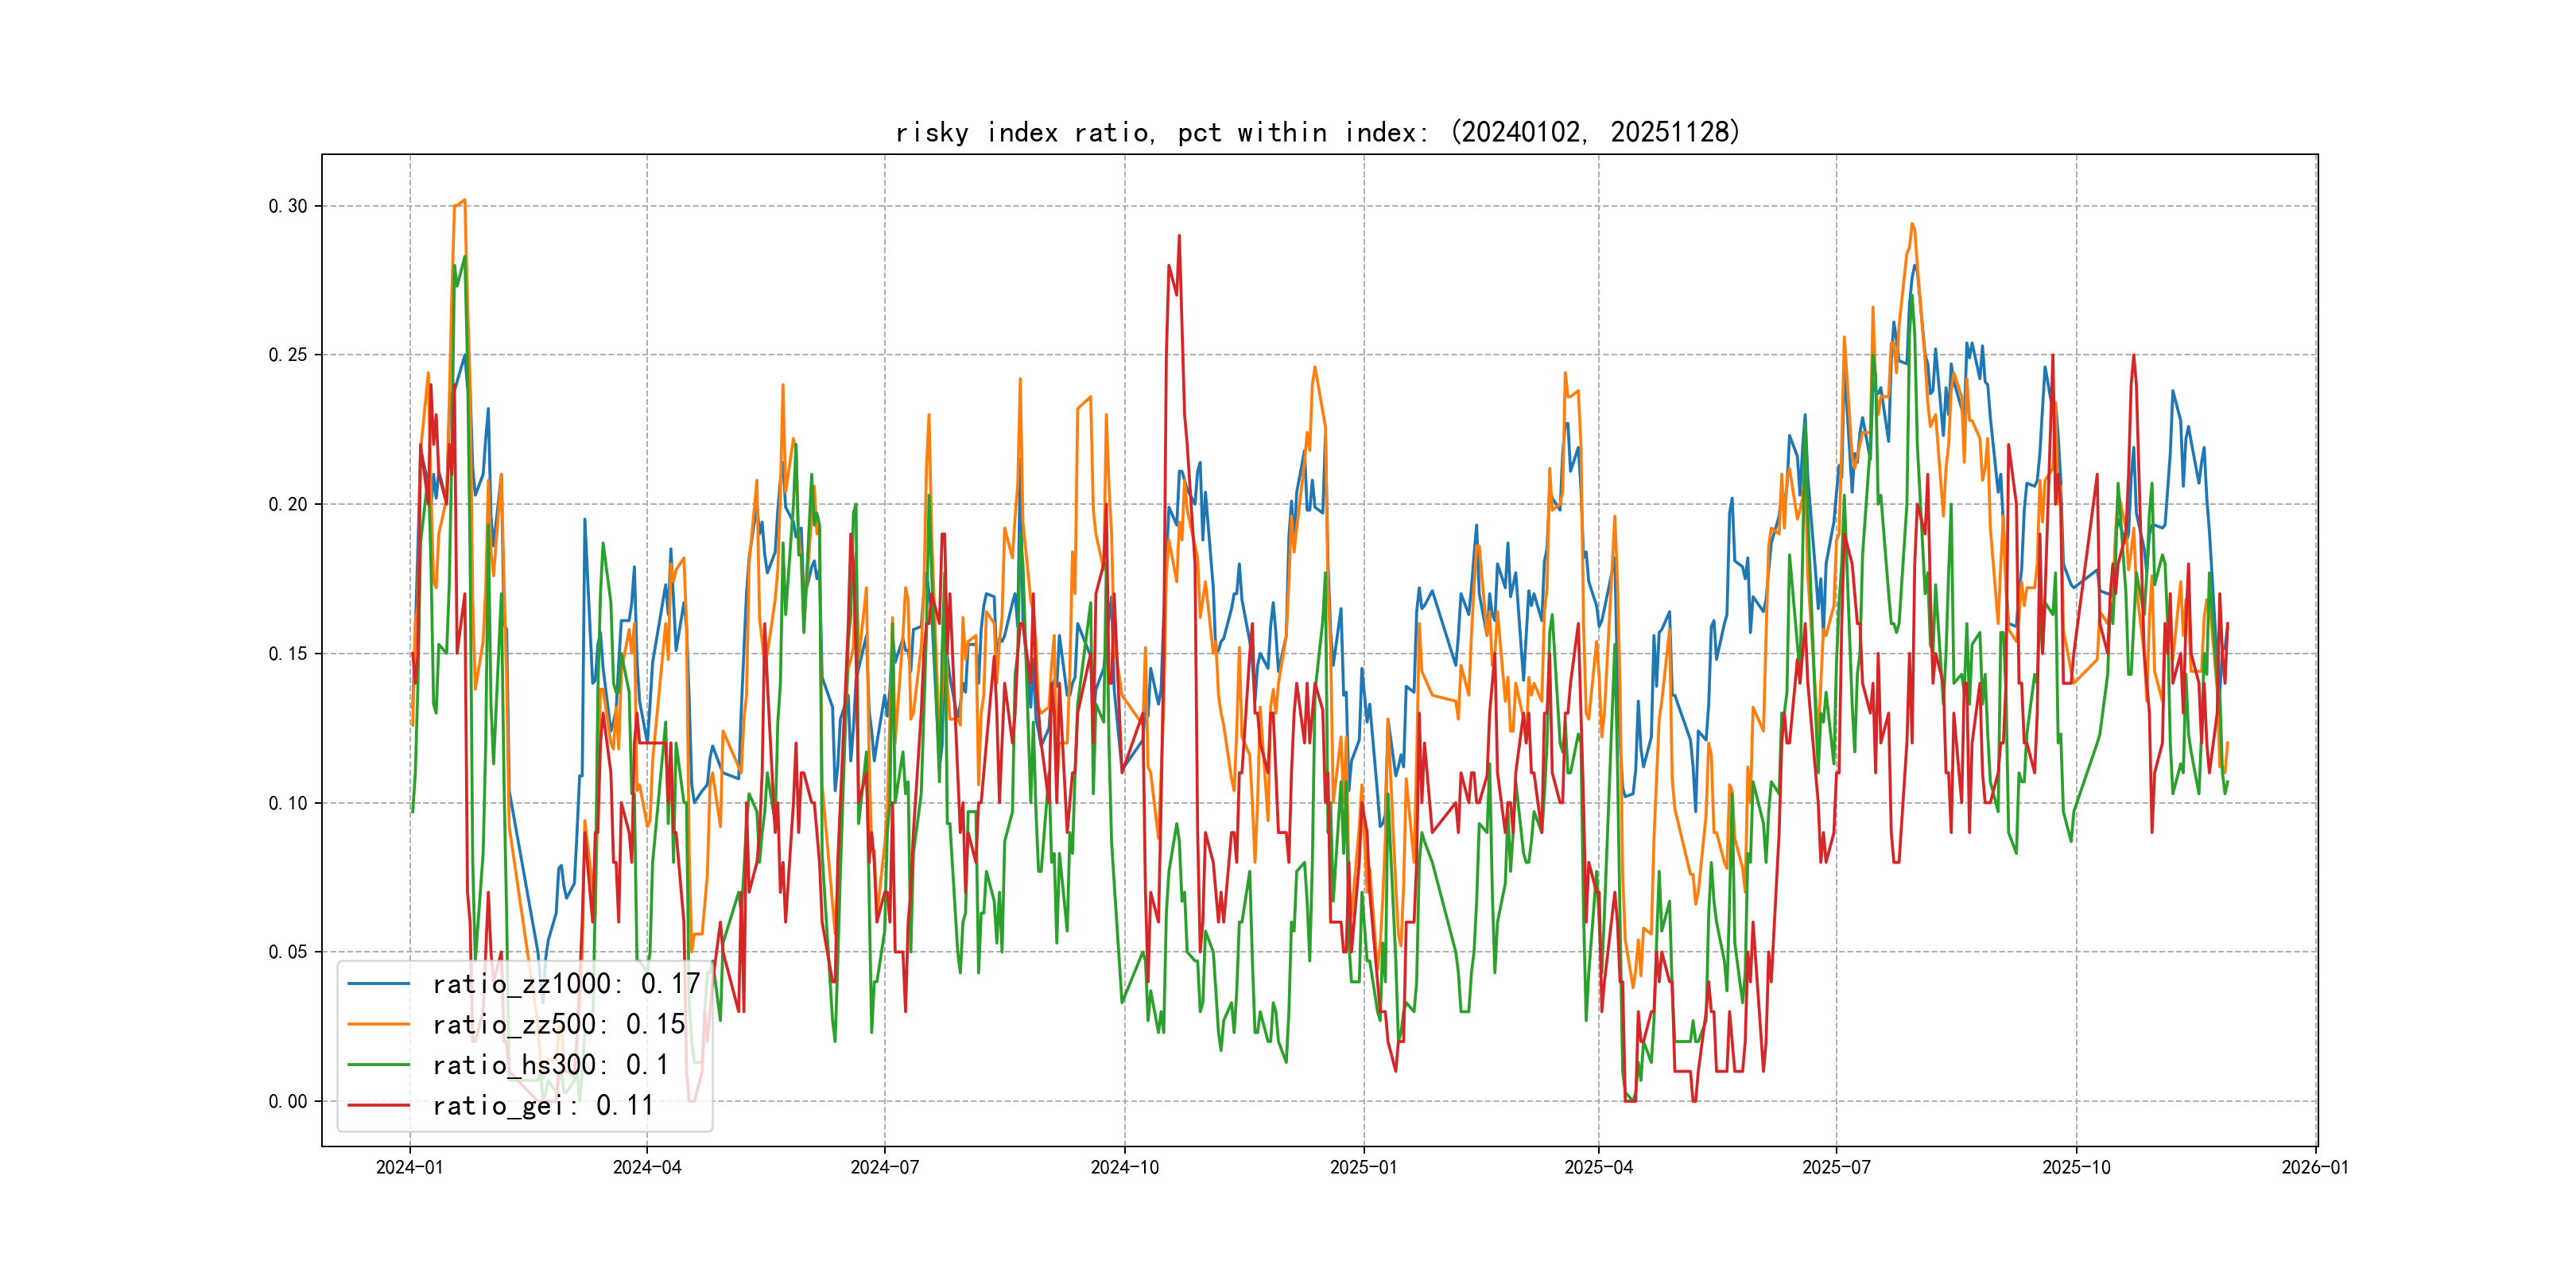Select the 'ratio_zz1000: 0.17' legend label
The height and width of the screenshot is (1288, 2576).
coord(566,984)
